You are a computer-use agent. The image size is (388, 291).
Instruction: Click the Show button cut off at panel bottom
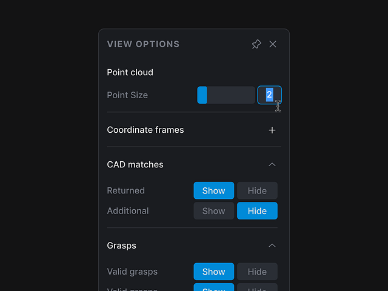213,288
